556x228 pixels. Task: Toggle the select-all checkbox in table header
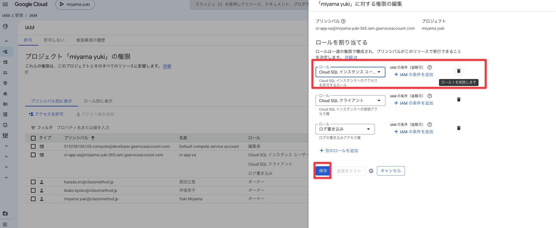33,138
